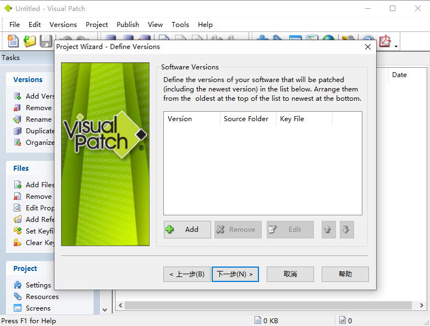
Task: Click the Rename version task
Action: (x=33, y=119)
